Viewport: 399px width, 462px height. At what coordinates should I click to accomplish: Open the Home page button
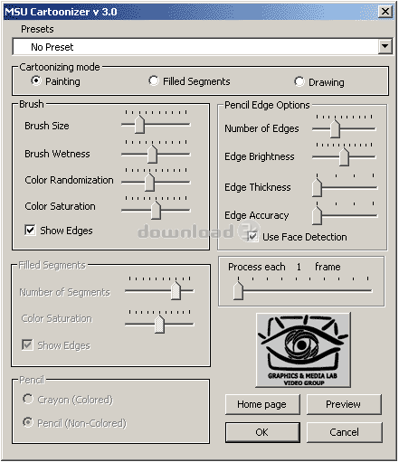(262, 404)
